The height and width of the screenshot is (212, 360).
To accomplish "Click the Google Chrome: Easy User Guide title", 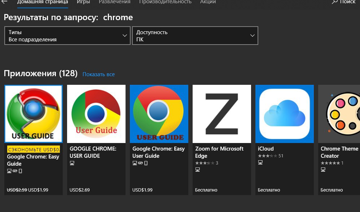I will pyautogui.click(x=158, y=152).
